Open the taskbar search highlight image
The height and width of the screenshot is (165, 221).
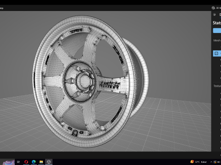(9, 162)
